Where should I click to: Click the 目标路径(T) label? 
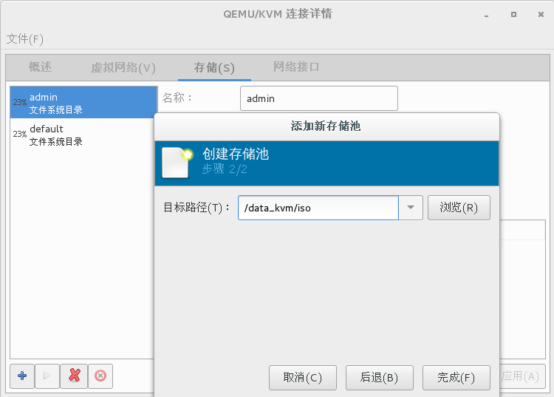(x=196, y=208)
